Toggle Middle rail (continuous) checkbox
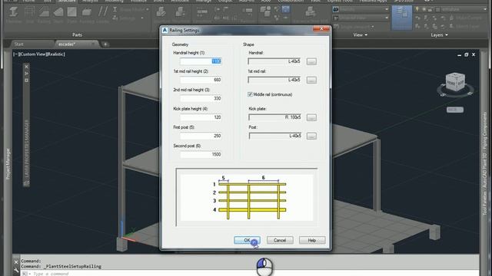 click(x=250, y=94)
